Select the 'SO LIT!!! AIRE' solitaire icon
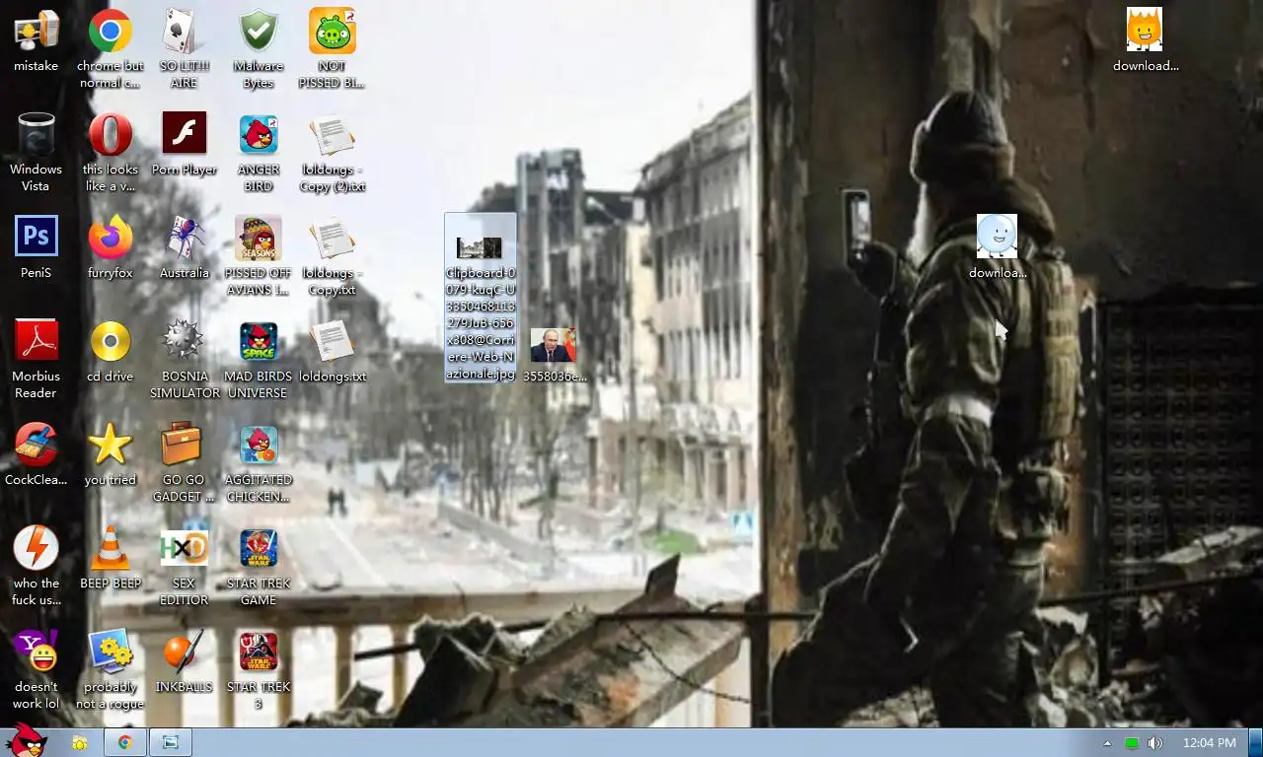 pyautogui.click(x=185, y=49)
